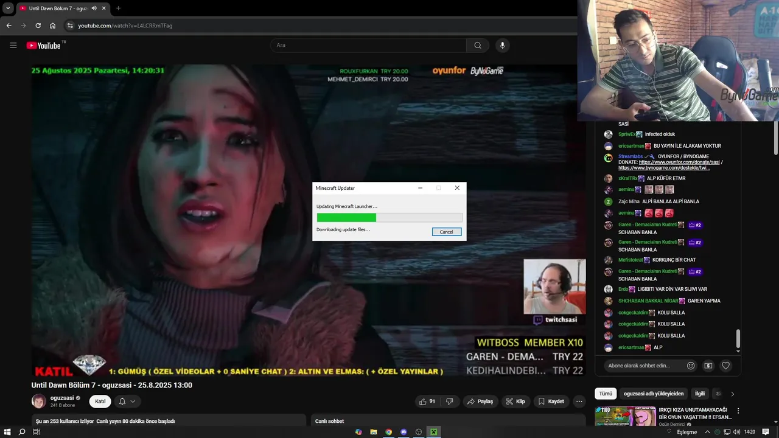Screen dimensions: 779x438
Task: Go to the YouTube home logo
Action: tap(43, 45)
